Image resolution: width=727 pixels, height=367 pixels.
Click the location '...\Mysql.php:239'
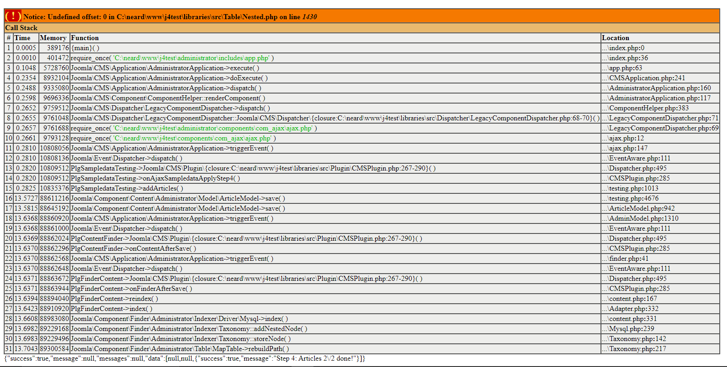(628, 329)
